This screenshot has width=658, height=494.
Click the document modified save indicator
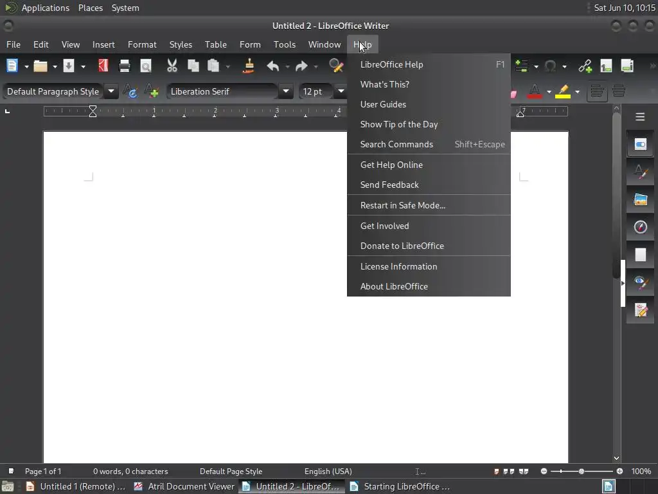tap(11, 471)
